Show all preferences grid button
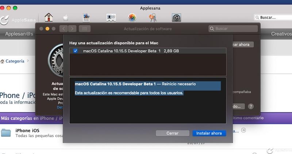292x154 pixels. pyautogui.click(x=85, y=29)
